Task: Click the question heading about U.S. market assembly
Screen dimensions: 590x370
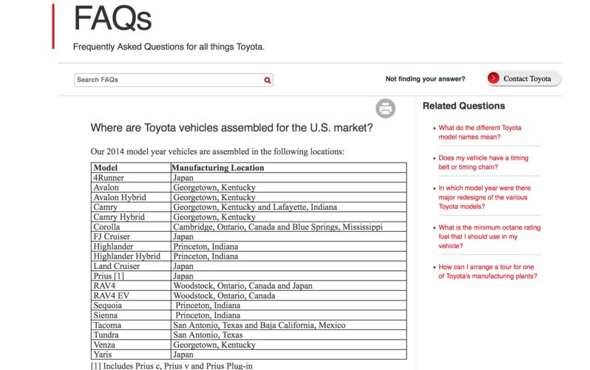Action: pyautogui.click(x=231, y=128)
